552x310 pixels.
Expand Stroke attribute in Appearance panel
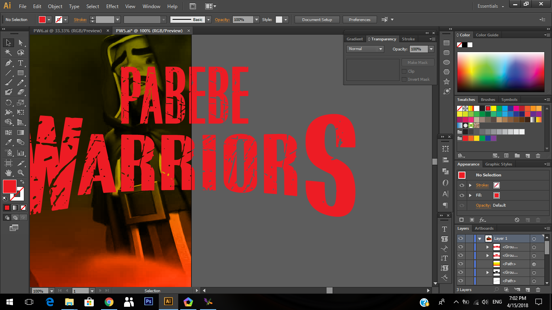470,185
